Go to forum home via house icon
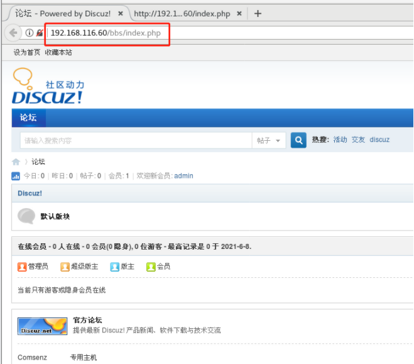414x364 pixels. pos(16,162)
